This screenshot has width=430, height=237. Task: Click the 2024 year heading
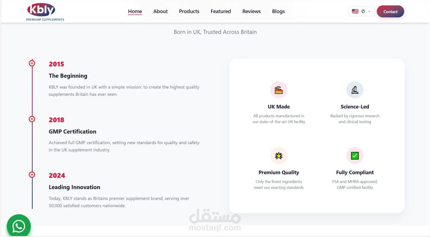pyautogui.click(x=57, y=175)
